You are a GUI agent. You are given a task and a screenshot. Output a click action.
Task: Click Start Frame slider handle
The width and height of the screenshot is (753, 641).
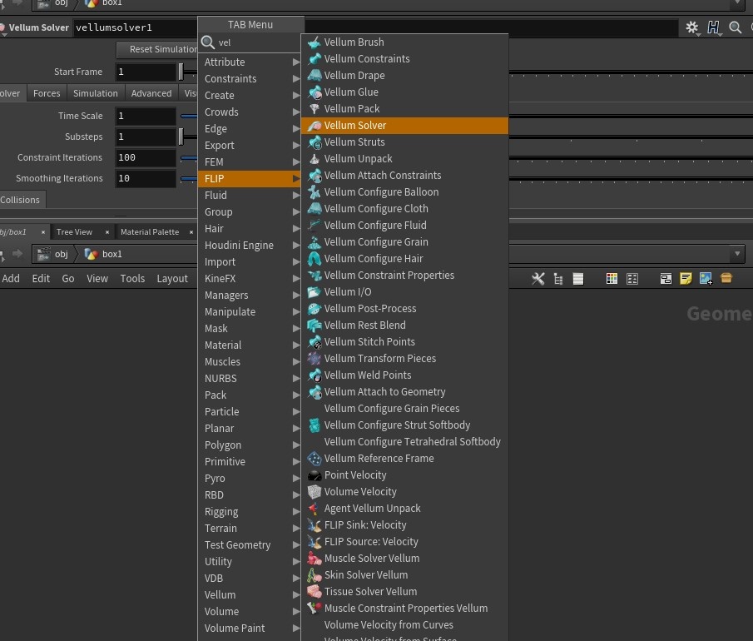(x=181, y=72)
